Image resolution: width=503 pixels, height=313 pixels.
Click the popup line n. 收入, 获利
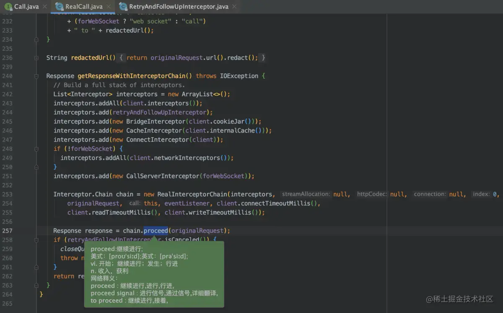[109, 271]
